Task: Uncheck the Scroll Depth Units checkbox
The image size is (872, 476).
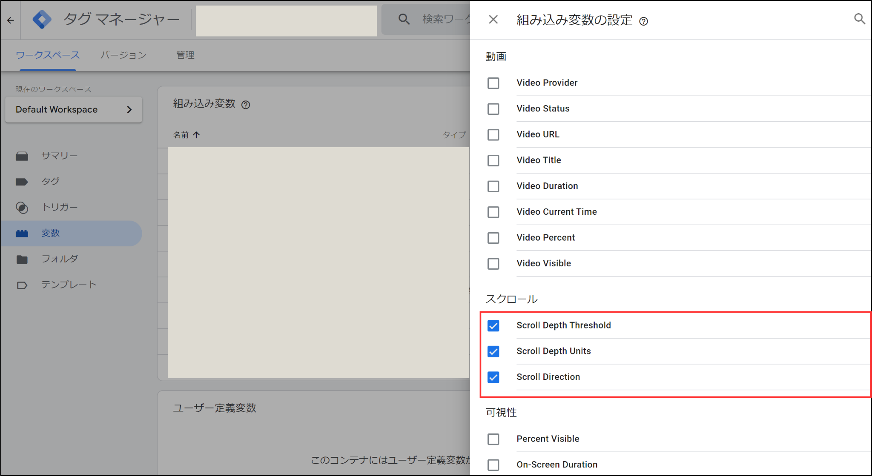Action: (493, 351)
